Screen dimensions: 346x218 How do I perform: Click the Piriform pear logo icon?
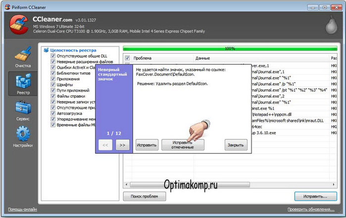[332, 25]
